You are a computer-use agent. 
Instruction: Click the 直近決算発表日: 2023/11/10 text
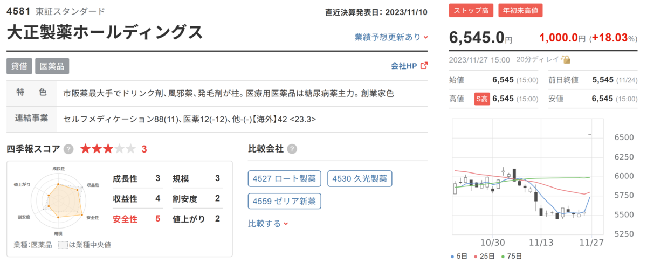376,12
